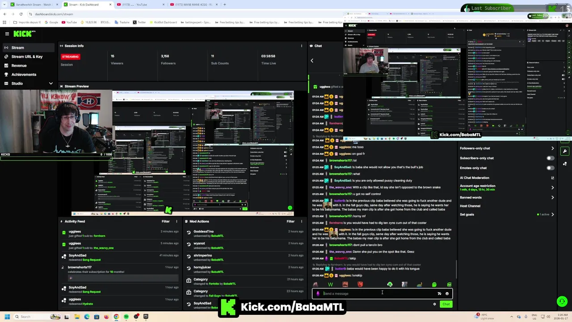Screen dimensions: 572x322
Task: Open Host Channel setting
Action: pos(470,206)
